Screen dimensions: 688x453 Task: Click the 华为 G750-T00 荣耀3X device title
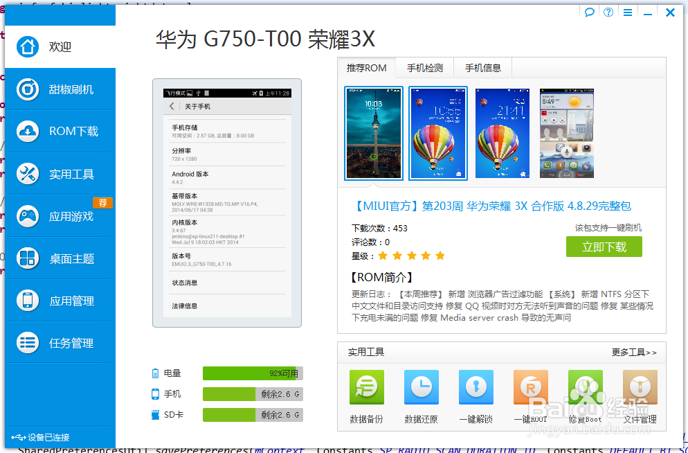click(x=266, y=39)
